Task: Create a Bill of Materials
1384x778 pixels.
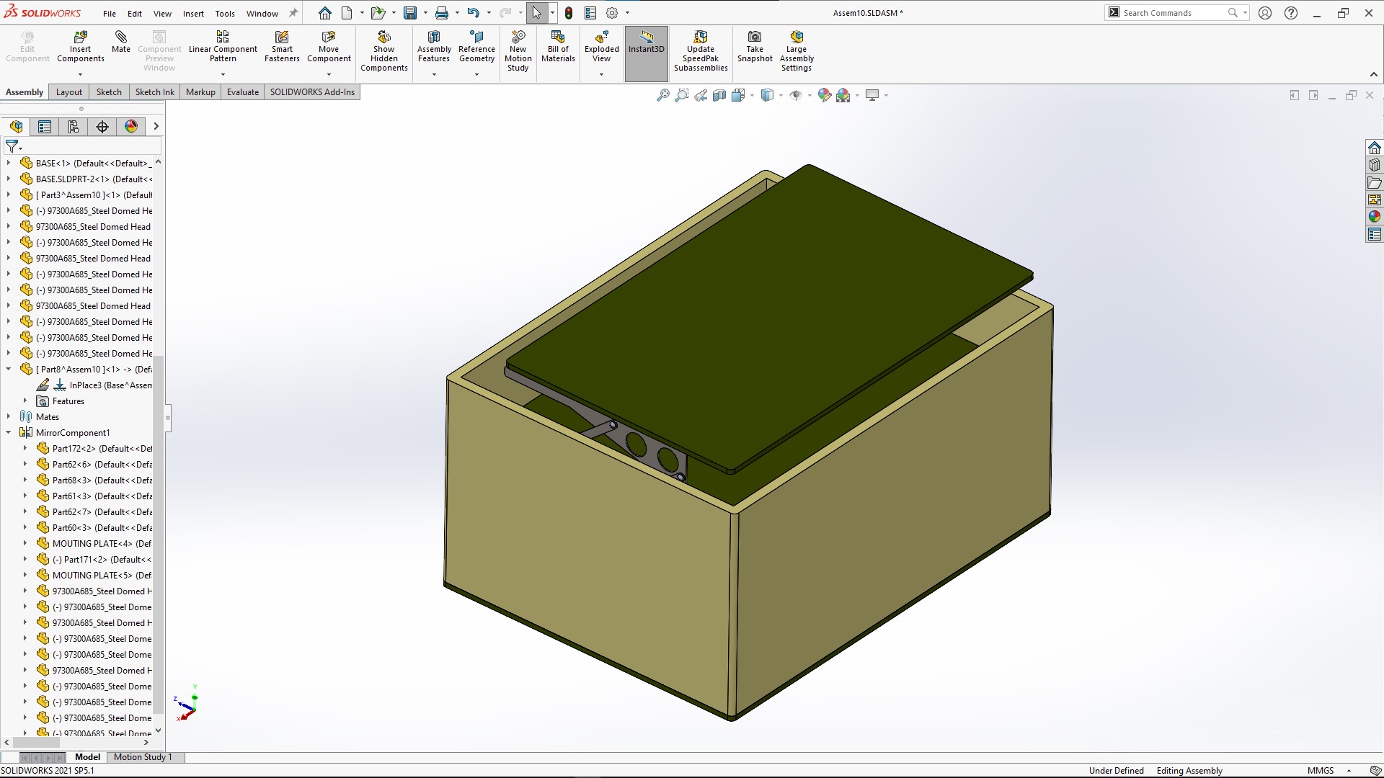Action: pyautogui.click(x=558, y=45)
